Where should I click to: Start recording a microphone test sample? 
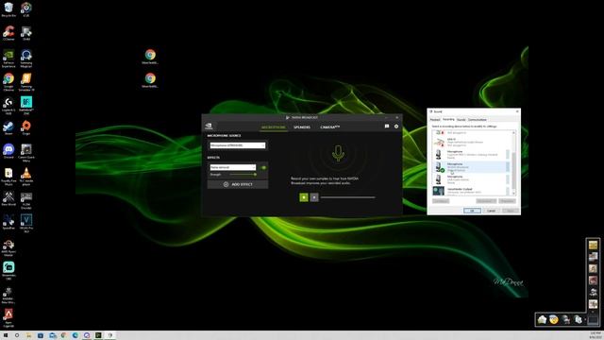[304, 197]
